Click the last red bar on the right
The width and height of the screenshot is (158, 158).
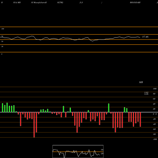coord(140,119)
